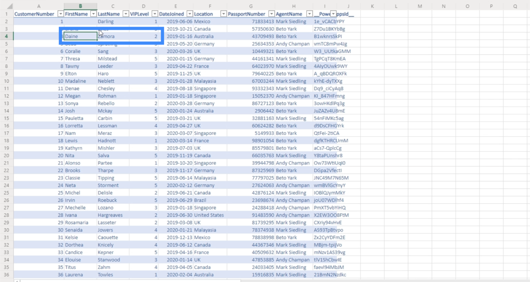Select the cell containing United States
Viewport: 530px width, 282px height.
tap(210, 215)
